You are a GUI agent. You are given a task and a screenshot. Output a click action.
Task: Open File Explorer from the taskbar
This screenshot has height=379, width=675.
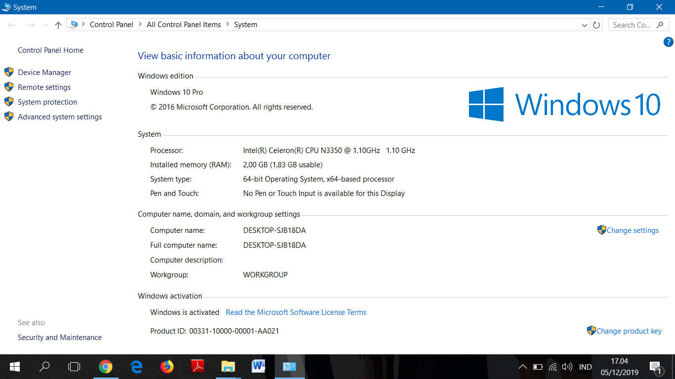228,367
